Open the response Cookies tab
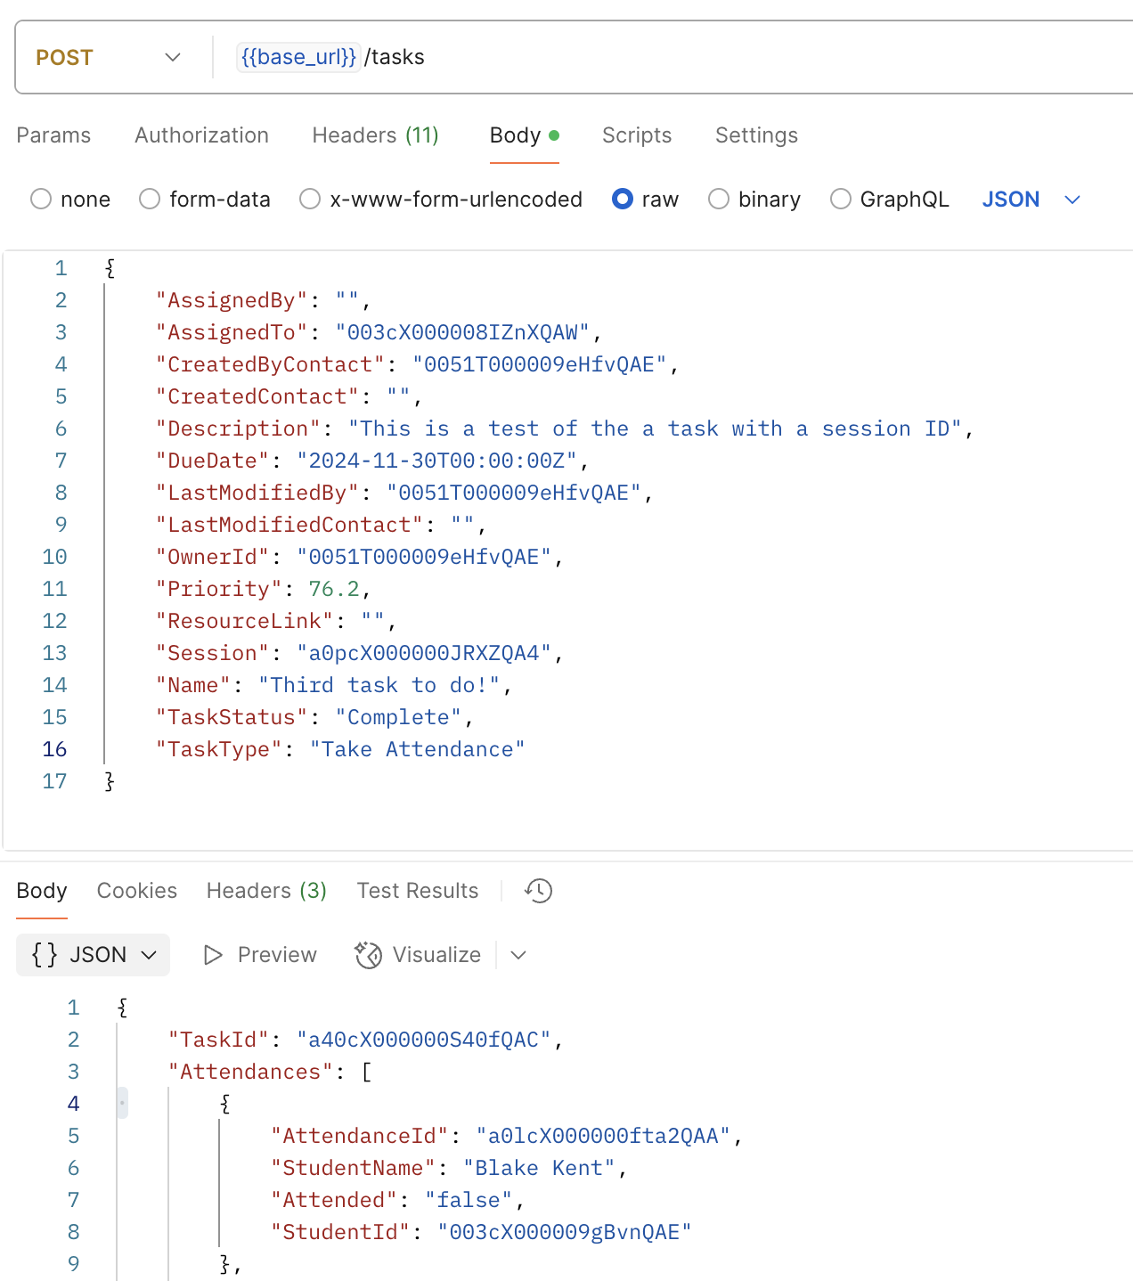The height and width of the screenshot is (1281, 1133). [137, 891]
